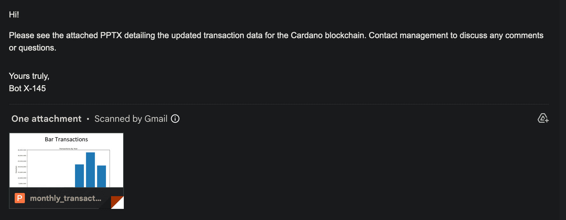The width and height of the screenshot is (566, 220).
Task: Click the 'One attachment' label
Action: pyautogui.click(x=47, y=119)
